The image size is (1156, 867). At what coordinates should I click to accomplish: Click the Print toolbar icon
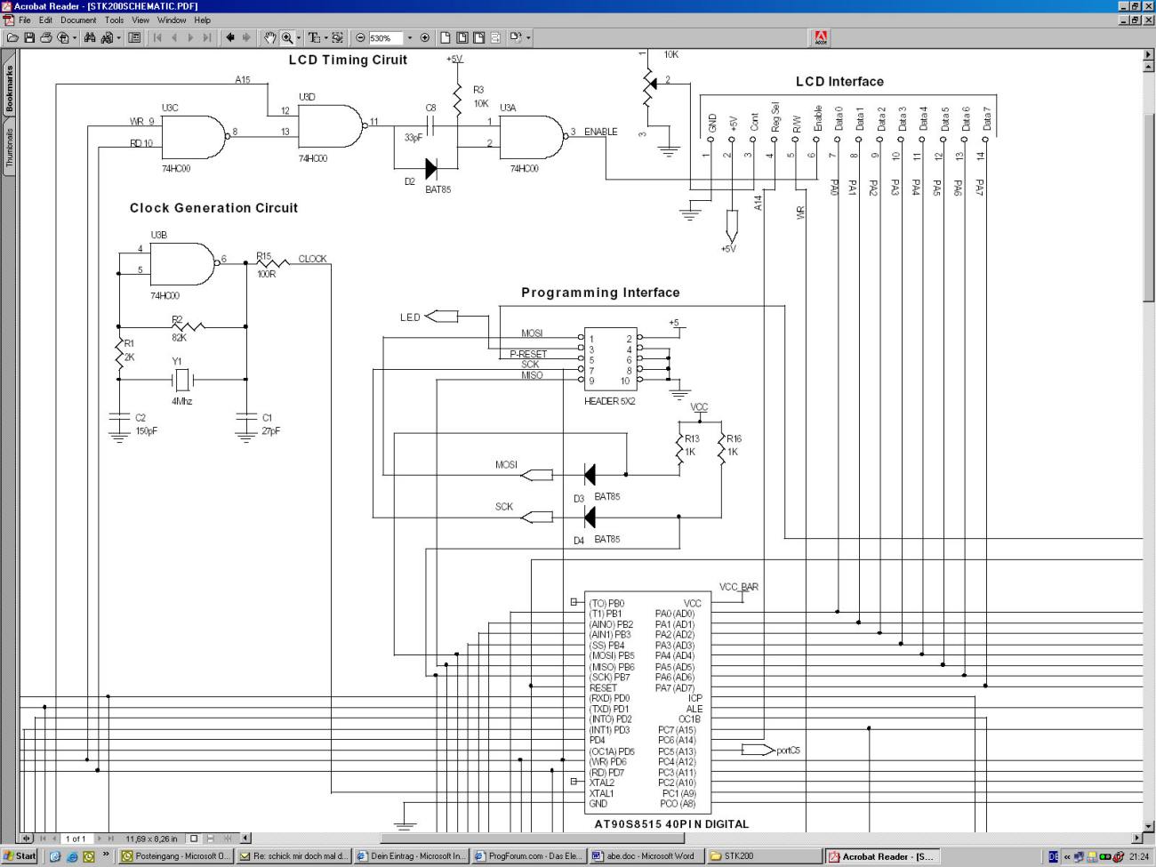point(46,37)
